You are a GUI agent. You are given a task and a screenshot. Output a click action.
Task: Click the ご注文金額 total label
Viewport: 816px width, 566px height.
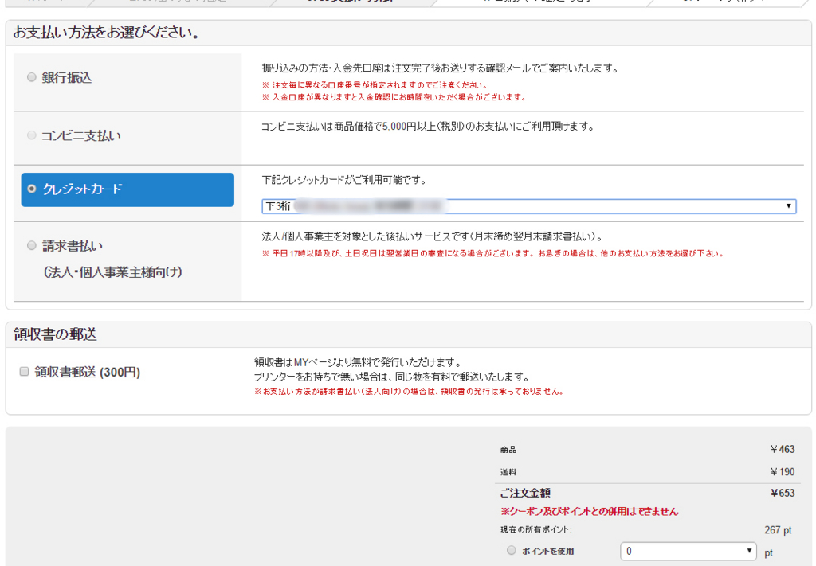tap(525, 493)
